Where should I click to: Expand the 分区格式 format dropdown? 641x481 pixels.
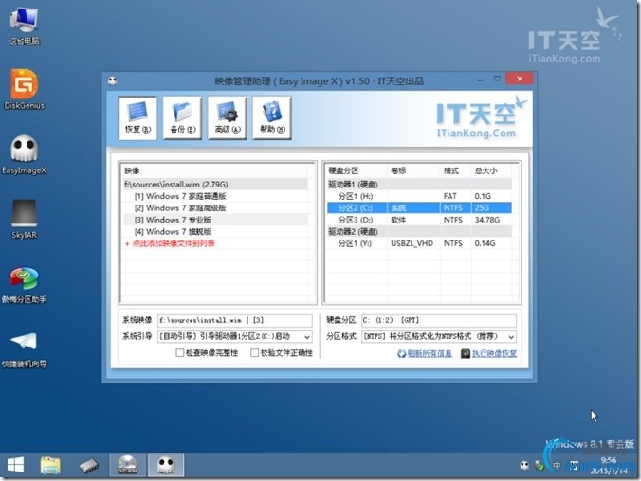tap(511, 337)
